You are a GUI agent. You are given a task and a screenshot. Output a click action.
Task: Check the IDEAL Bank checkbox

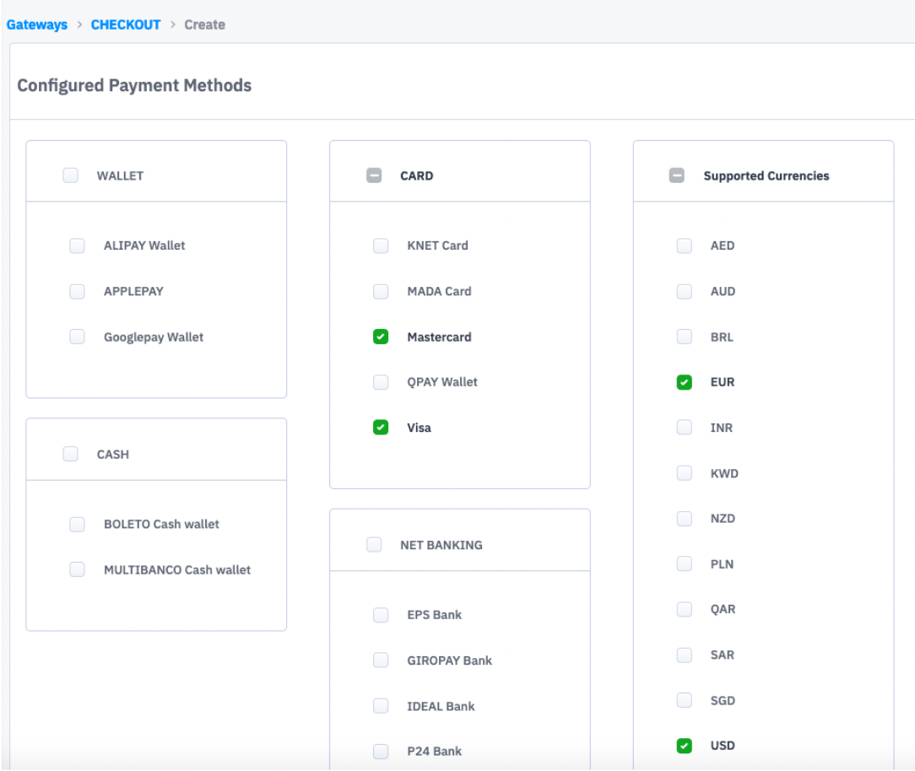point(381,706)
